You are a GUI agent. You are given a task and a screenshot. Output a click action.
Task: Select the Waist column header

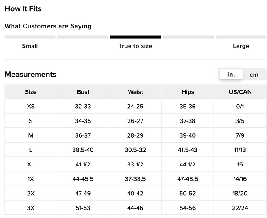point(135,92)
